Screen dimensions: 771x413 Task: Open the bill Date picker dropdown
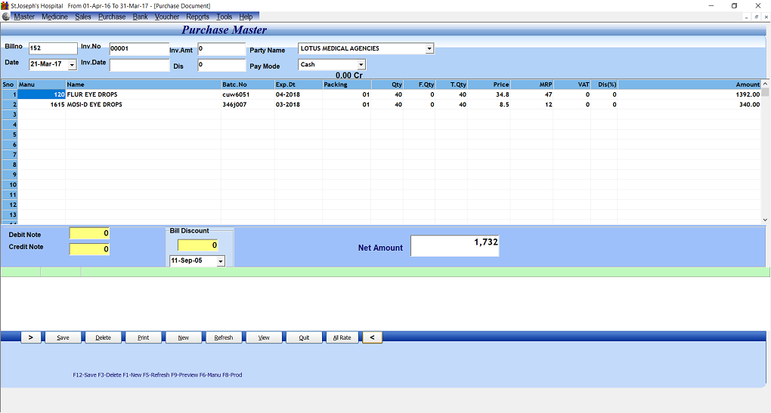tap(72, 65)
